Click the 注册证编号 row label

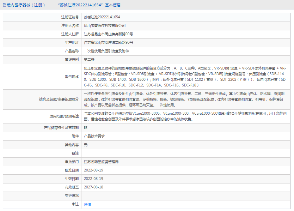tap(70, 17)
